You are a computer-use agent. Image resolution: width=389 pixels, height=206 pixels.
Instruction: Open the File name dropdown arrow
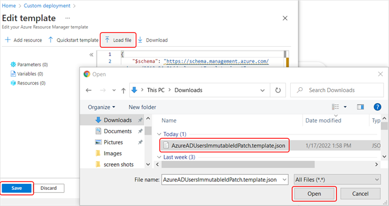point(285,180)
